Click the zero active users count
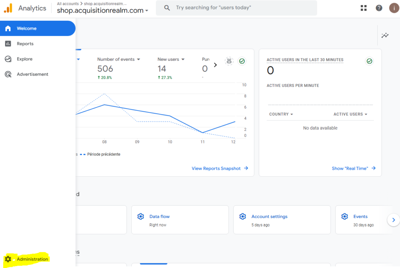This screenshot has height=268, width=400. 270,70
